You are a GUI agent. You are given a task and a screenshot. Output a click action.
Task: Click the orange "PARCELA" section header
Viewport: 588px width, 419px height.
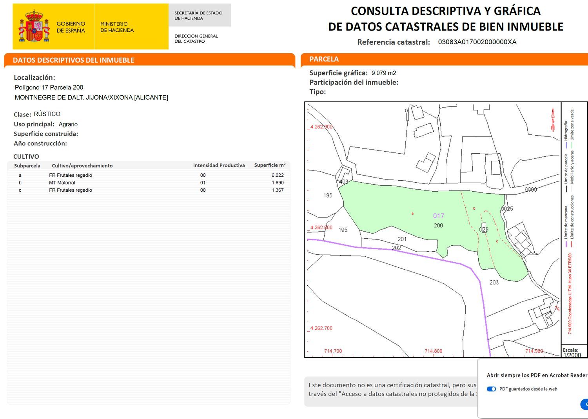[324, 59]
